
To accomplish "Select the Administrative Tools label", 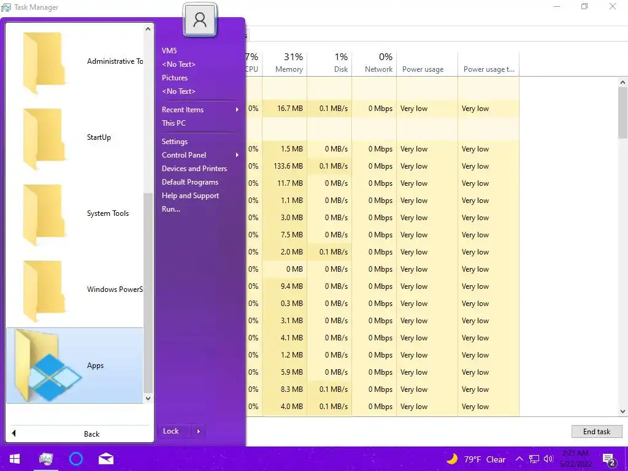I will (x=115, y=61).
